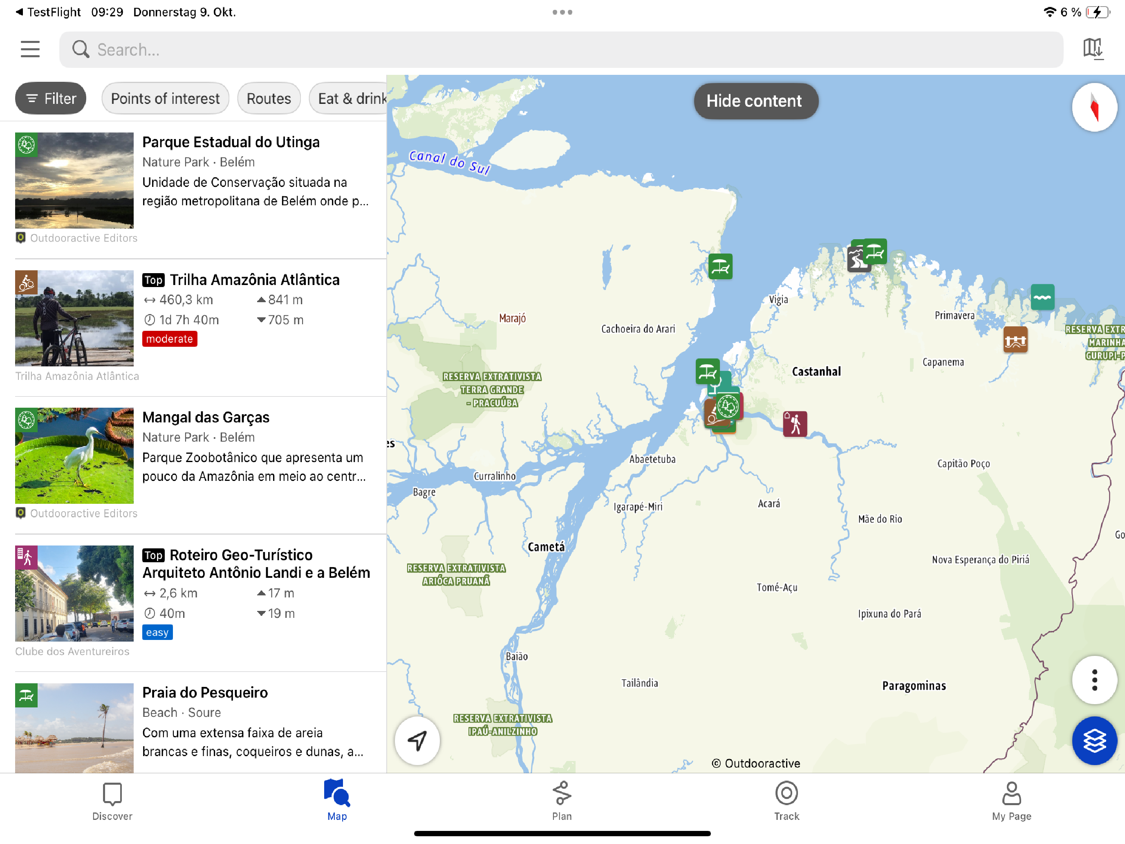
Task: Click Trilha Amazônia Atlântica author caption
Action: (x=77, y=376)
